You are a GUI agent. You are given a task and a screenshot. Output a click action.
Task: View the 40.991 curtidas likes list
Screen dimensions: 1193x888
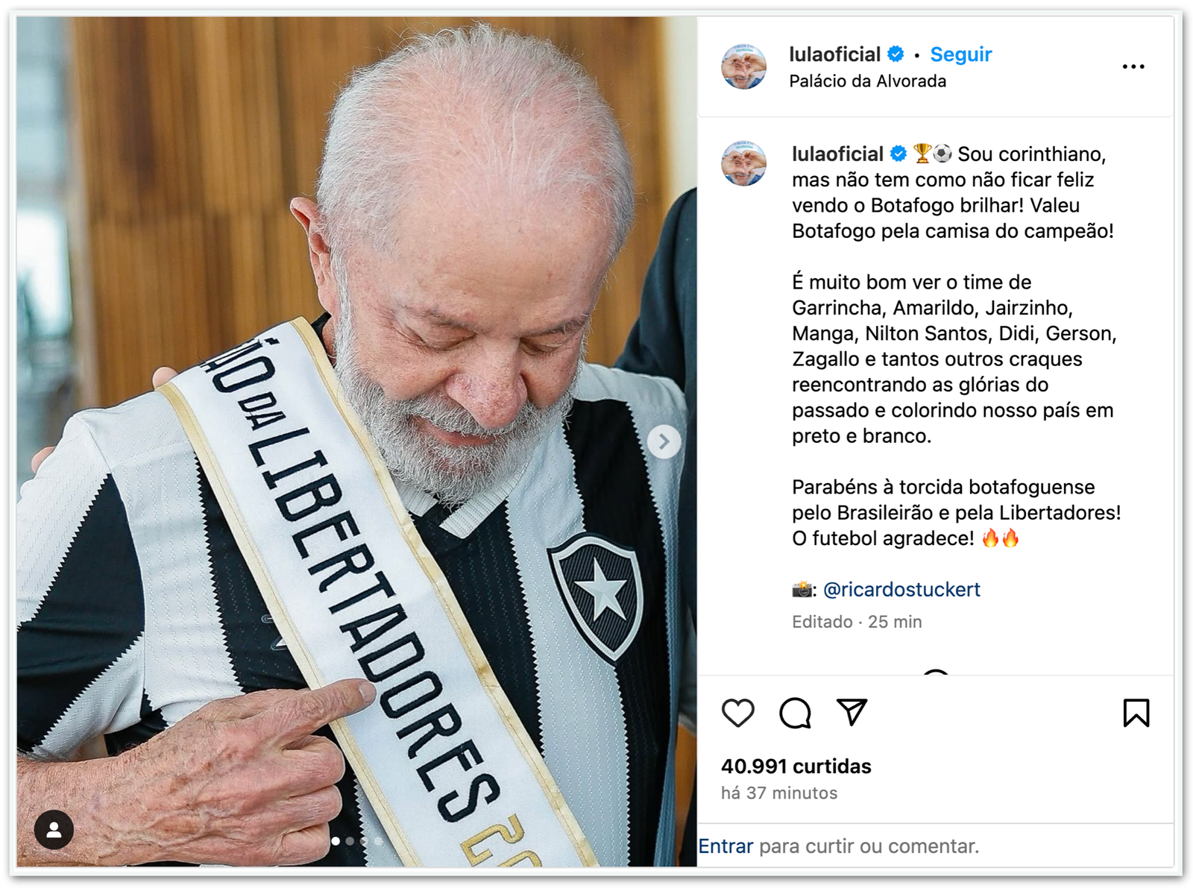point(796,766)
